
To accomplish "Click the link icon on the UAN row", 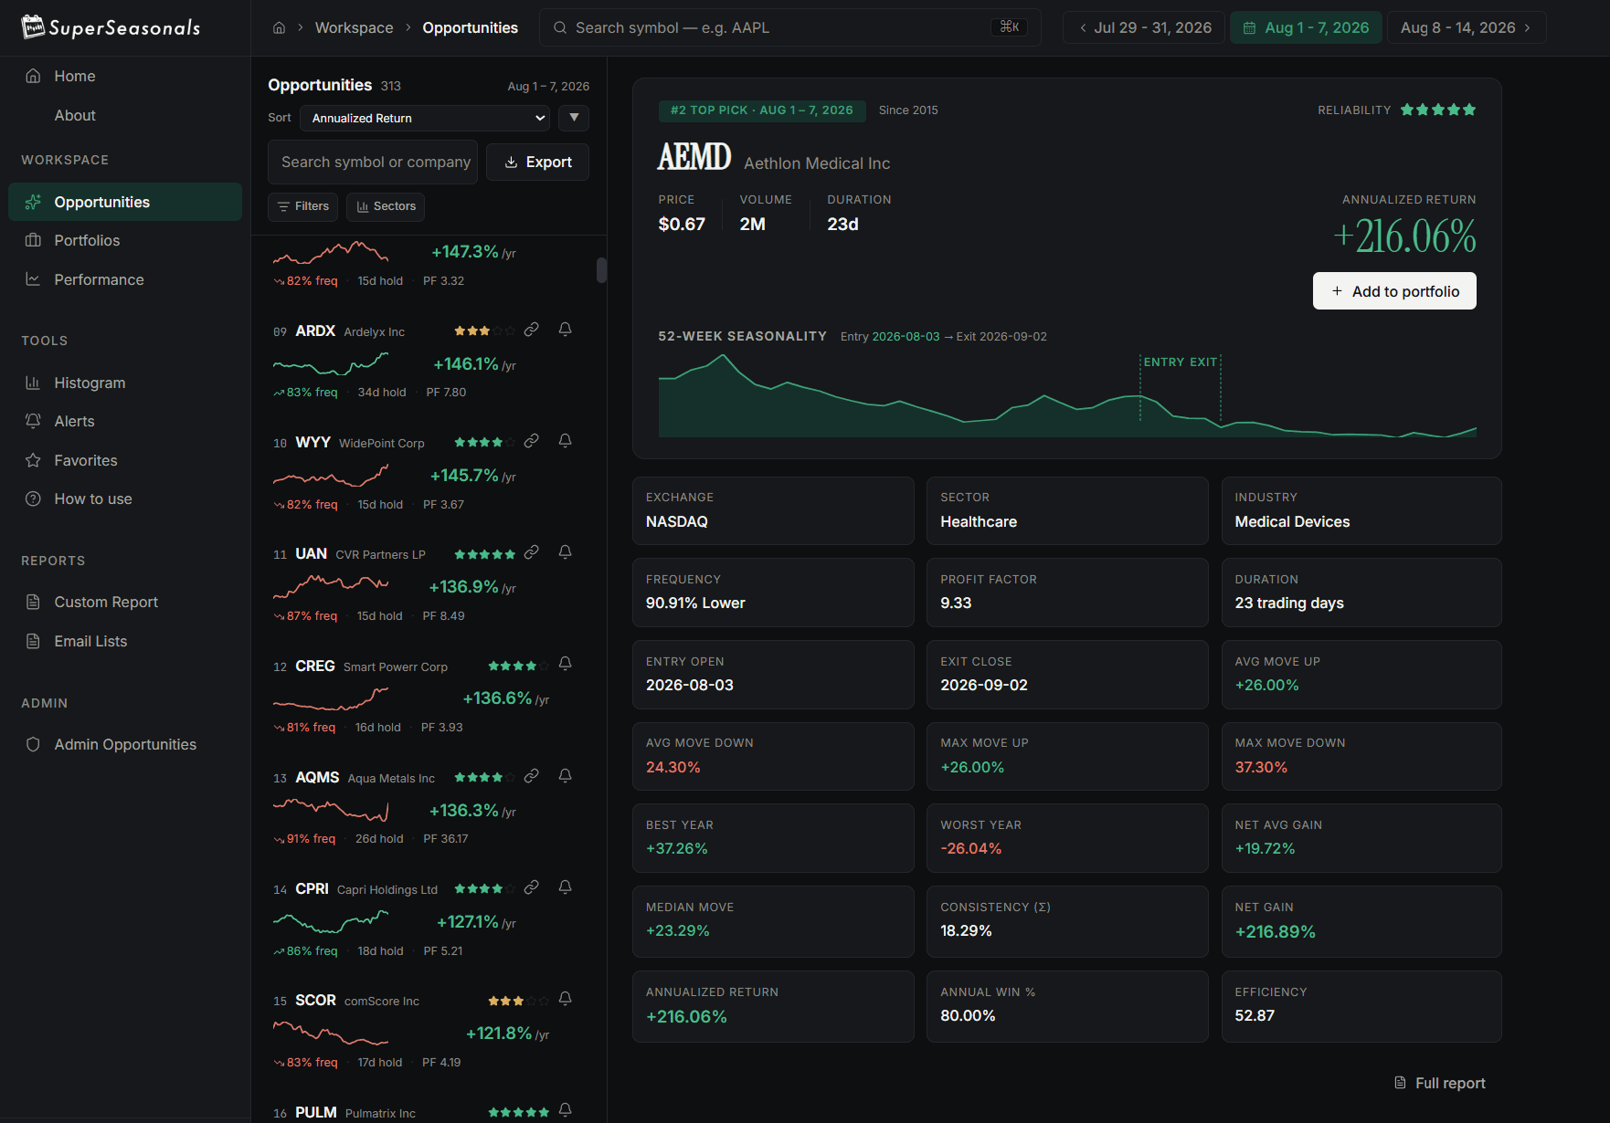I will (531, 552).
